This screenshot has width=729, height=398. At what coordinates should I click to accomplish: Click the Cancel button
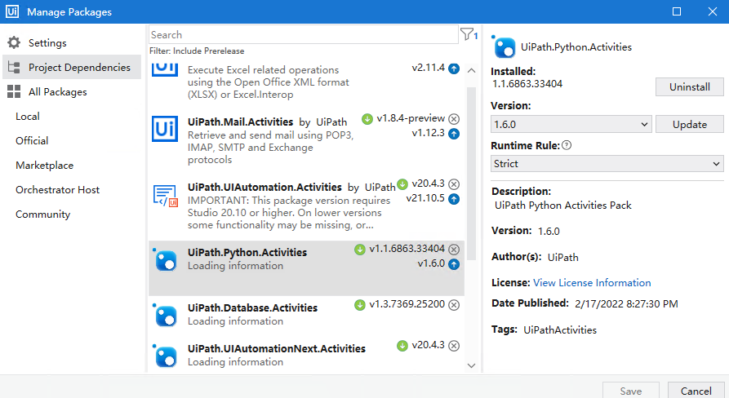click(696, 391)
